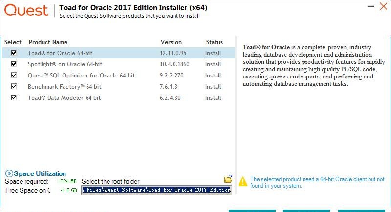Click Install status of Quest SQL Optimizer

tap(213, 76)
